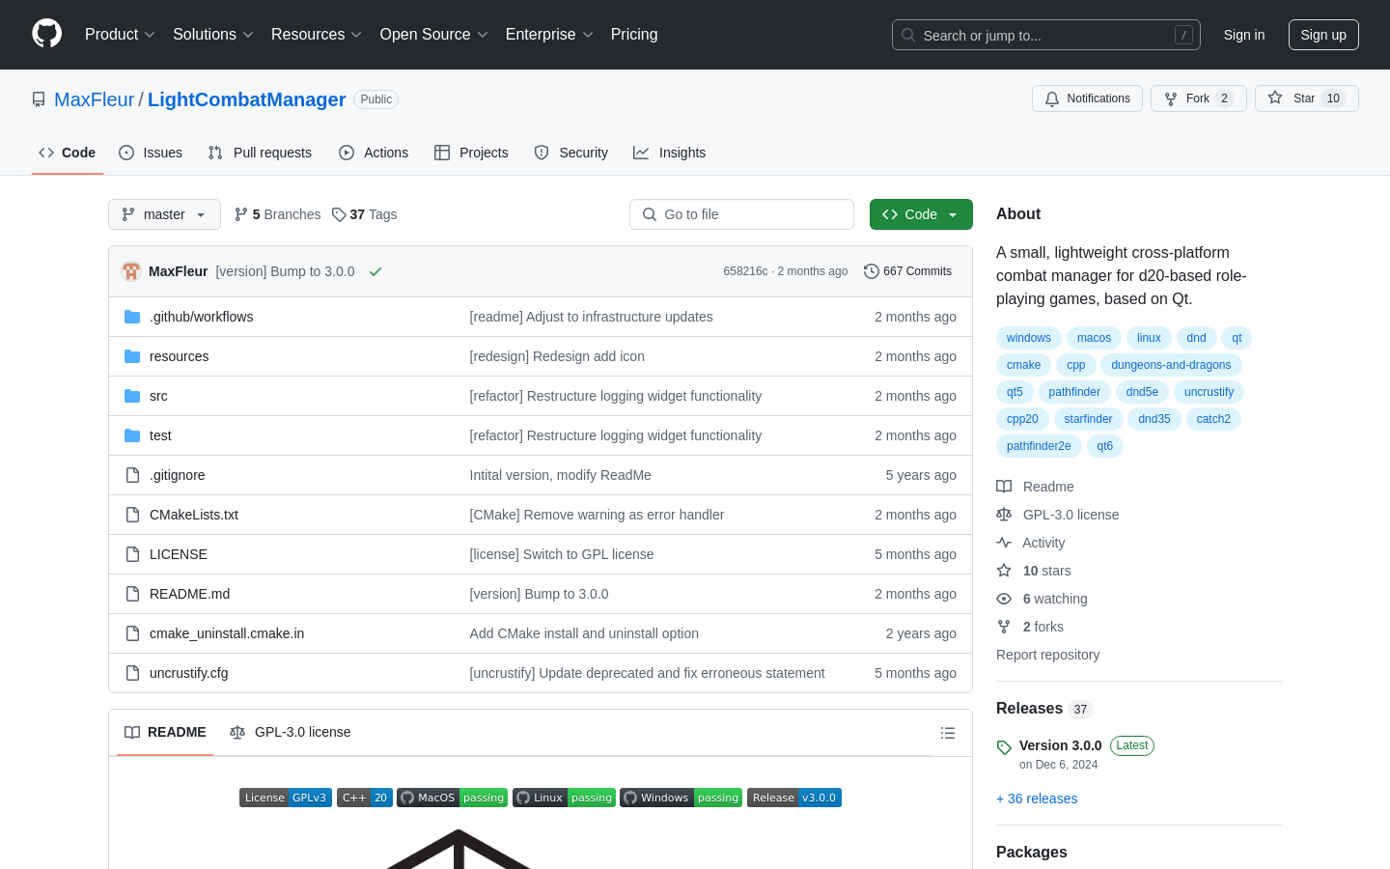View the 6 watching users

point(1042,599)
